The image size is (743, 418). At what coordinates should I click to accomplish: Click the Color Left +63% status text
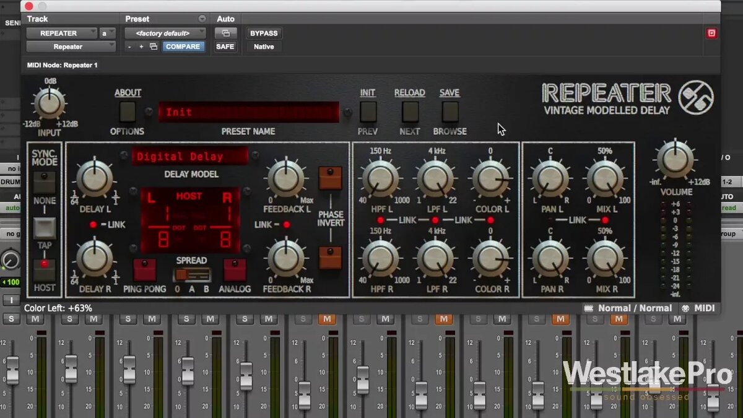click(x=58, y=308)
